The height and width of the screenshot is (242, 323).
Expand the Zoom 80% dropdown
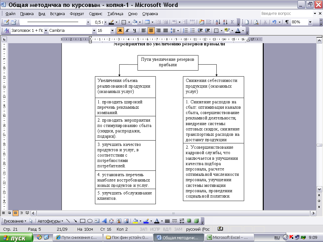coord(310,22)
